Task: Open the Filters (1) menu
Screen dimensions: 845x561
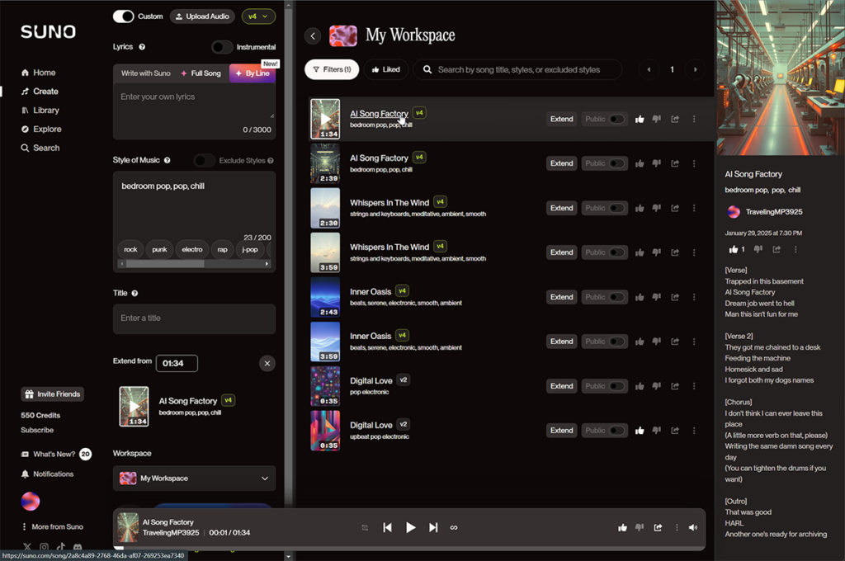Action: [x=332, y=69]
